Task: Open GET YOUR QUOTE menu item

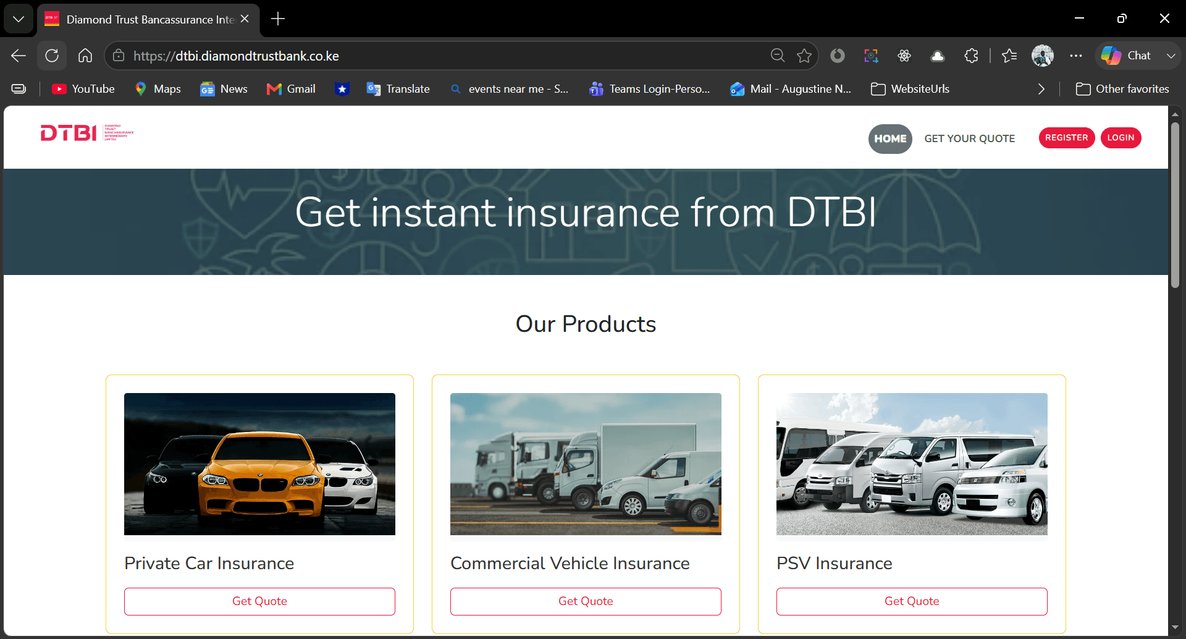Action: coord(970,138)
